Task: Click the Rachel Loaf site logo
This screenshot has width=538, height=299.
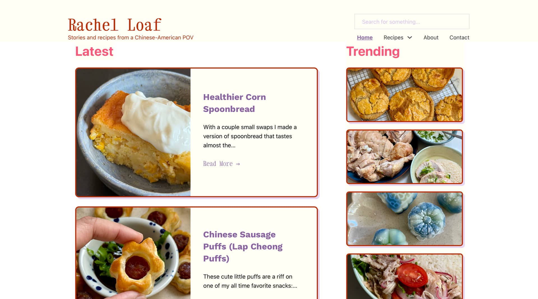Action: tap(115, 25)
